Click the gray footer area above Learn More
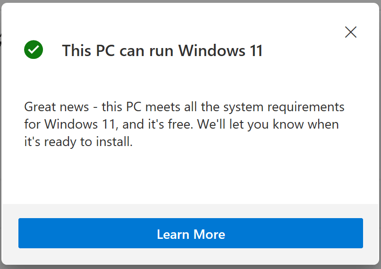 coord(191,211)
